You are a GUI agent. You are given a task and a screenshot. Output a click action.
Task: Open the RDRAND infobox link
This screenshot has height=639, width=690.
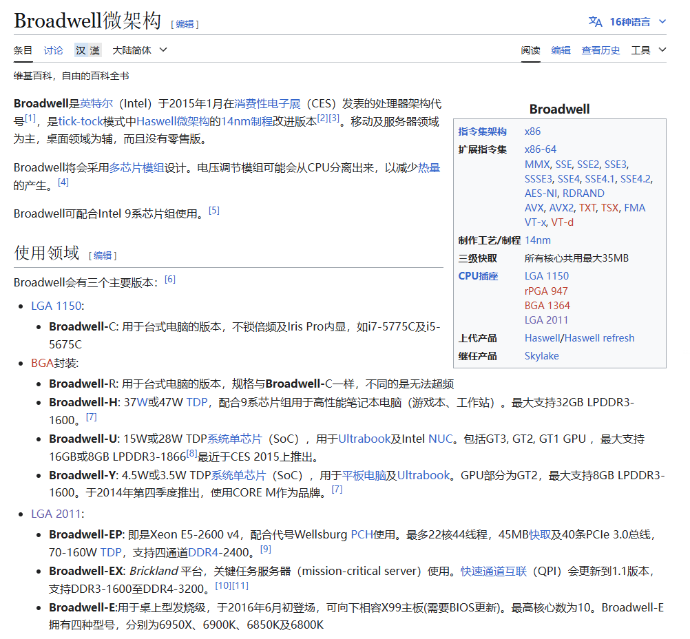583,193
